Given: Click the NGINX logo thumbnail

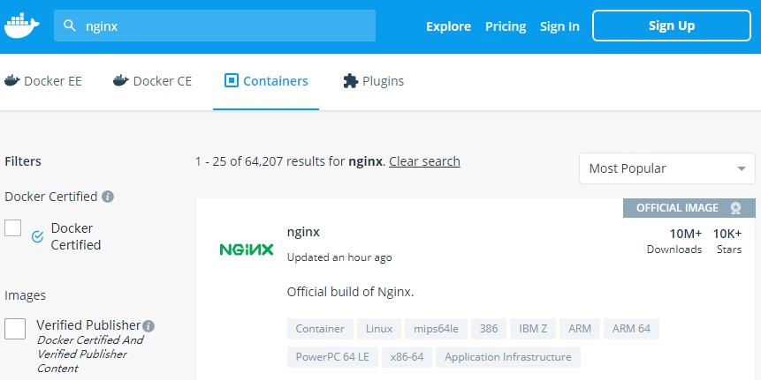Looking at the screenshot, I should (x=247, y=250).
